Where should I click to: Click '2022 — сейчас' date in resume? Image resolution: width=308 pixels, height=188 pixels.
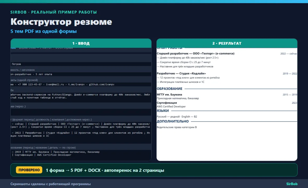(x=288, y=54)
